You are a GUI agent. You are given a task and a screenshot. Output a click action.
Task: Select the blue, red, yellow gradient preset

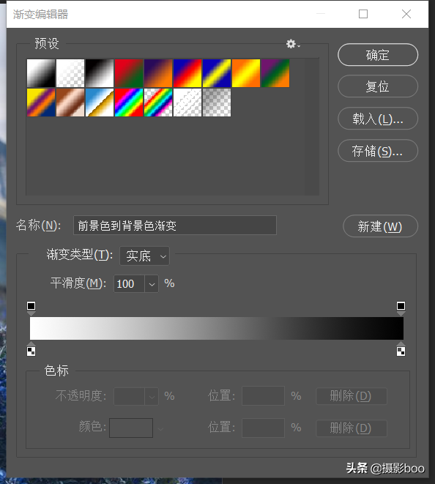pos(187,73)
